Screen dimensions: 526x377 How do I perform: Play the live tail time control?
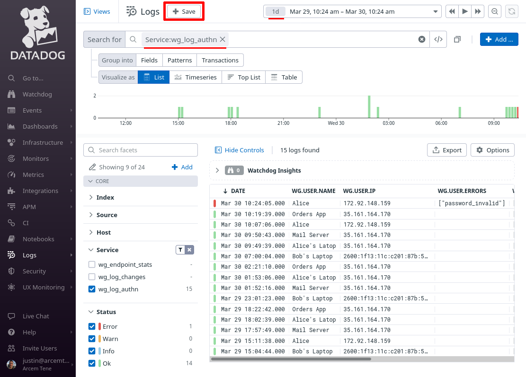465,11
